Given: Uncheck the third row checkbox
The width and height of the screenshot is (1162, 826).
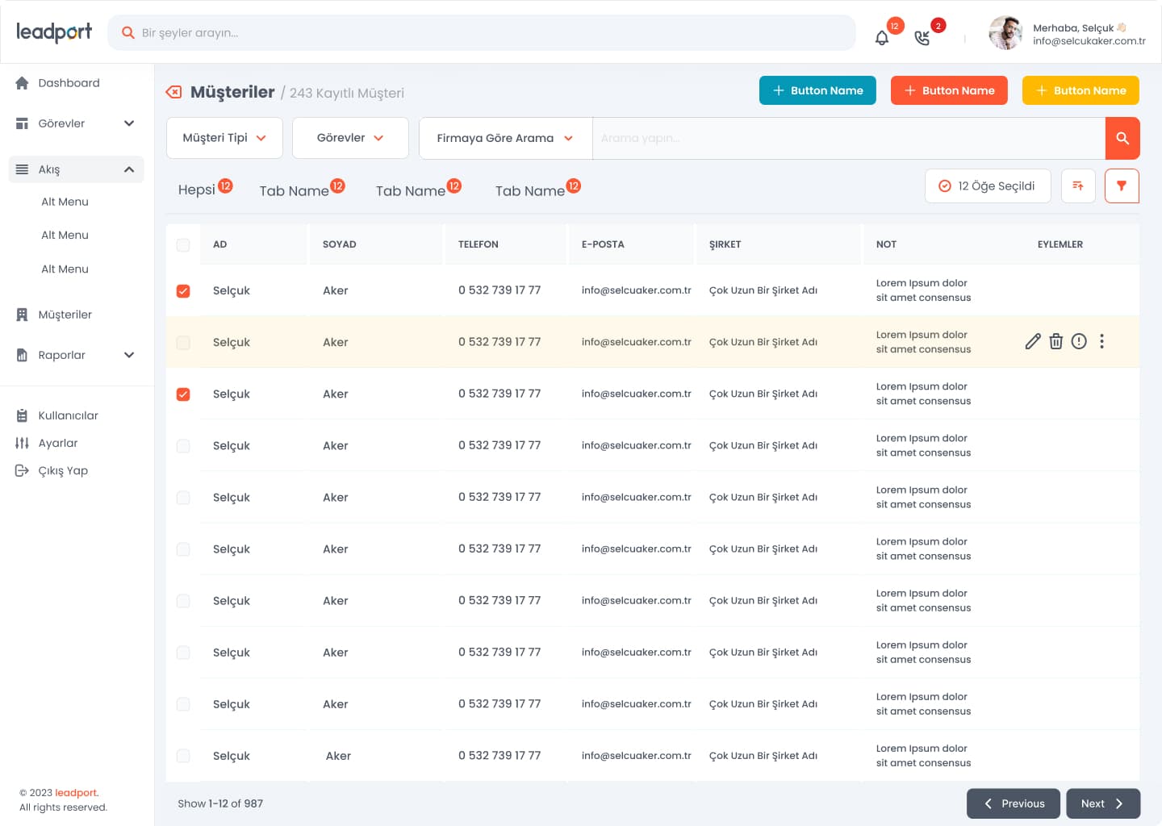Looking at the screenshot, I should point(183,394).
